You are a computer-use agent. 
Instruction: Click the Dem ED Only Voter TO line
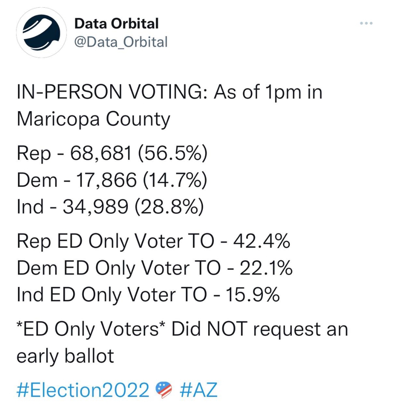[x=155, y=268]
